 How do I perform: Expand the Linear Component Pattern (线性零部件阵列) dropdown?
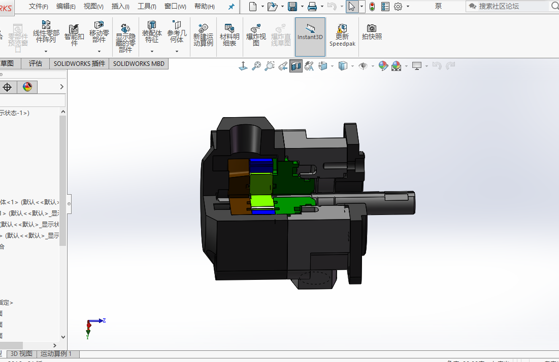point(46,51)
